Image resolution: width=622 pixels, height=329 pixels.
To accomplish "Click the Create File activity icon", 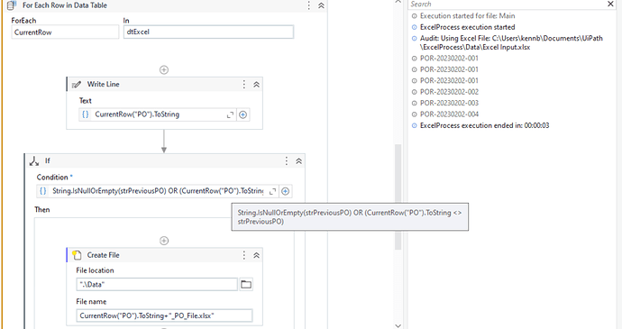I will (77, 255).
